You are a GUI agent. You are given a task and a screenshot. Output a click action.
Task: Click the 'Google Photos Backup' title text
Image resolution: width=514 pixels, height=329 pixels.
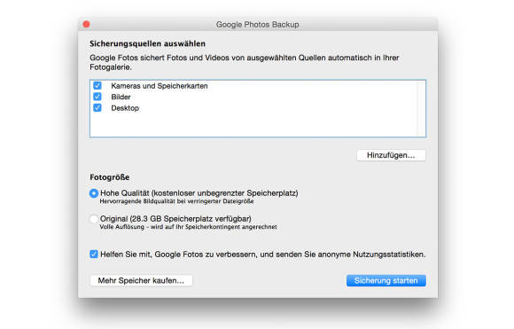(x=257, y=25)
